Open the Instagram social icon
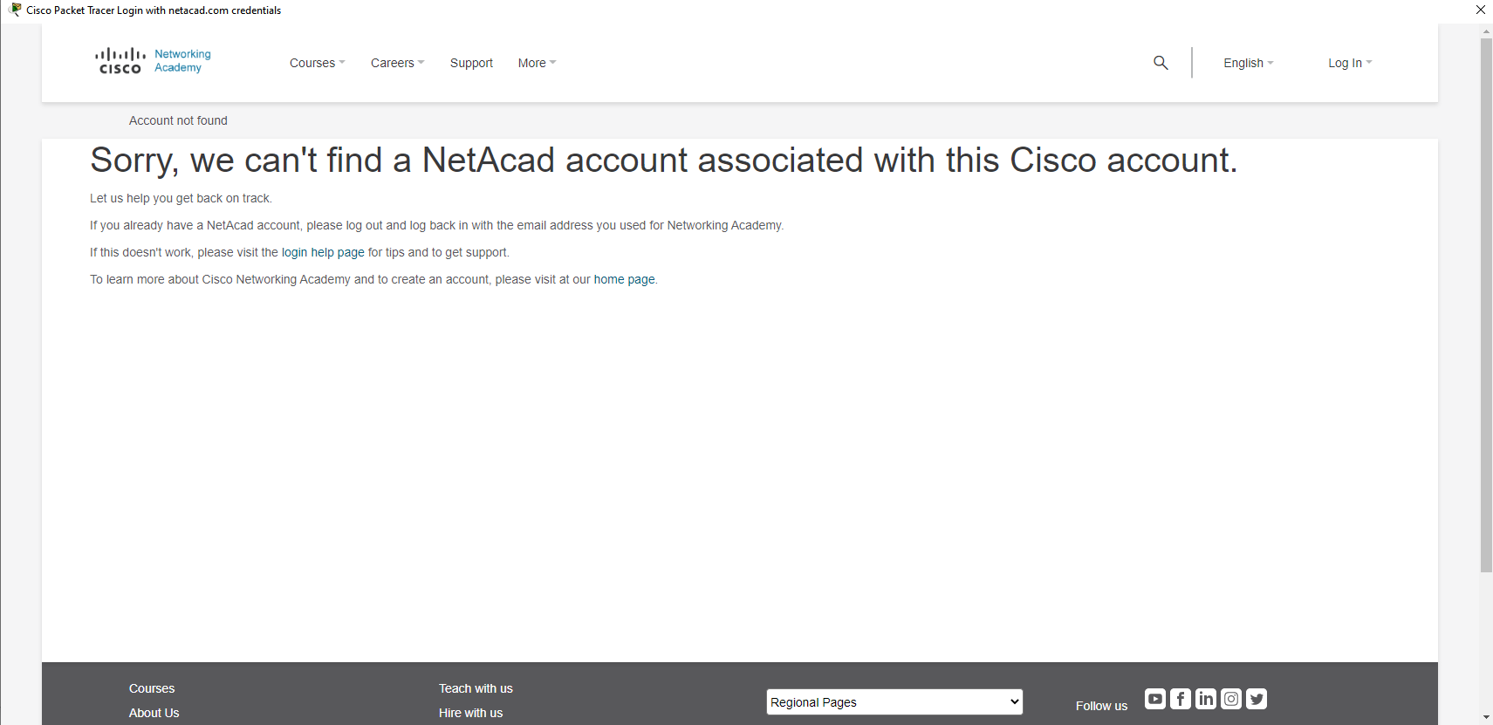 coord(1231,699)
